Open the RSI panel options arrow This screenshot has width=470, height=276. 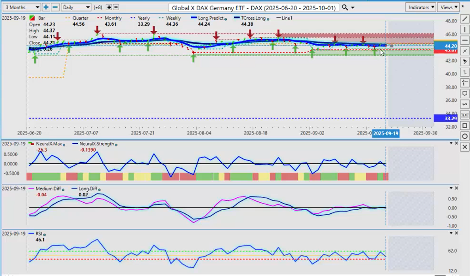pyautogui.click(x=451, y=233)
